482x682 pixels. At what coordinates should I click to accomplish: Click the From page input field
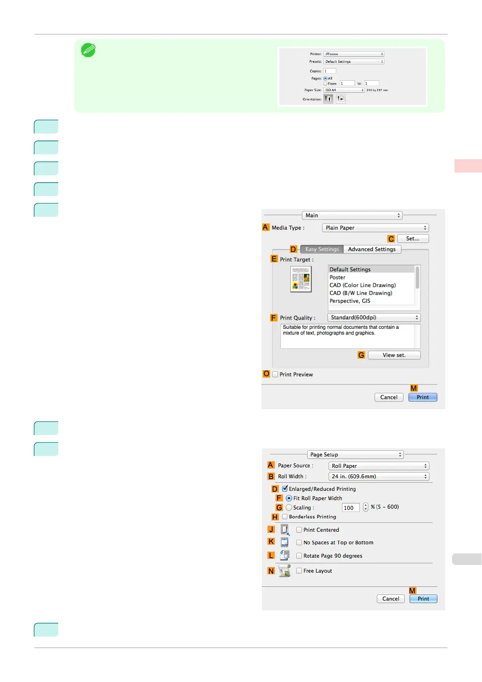347,83
